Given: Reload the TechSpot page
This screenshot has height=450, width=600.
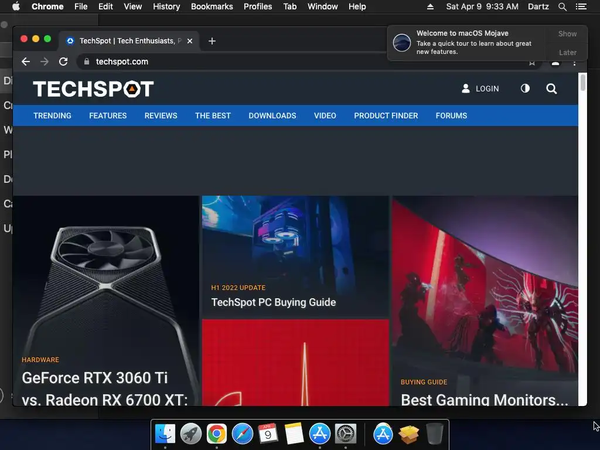Looking at the screenshot, I should (63, 62).
